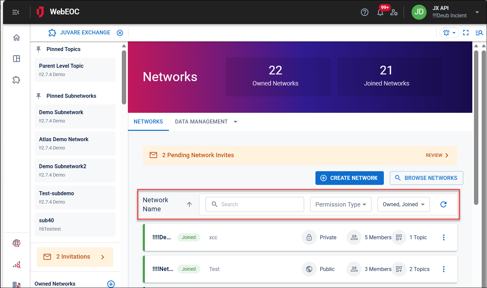Viewport: 487px width, 288px height.
Task: Open the sub40 pinned subnetwork
Action: tap(75, 225)
